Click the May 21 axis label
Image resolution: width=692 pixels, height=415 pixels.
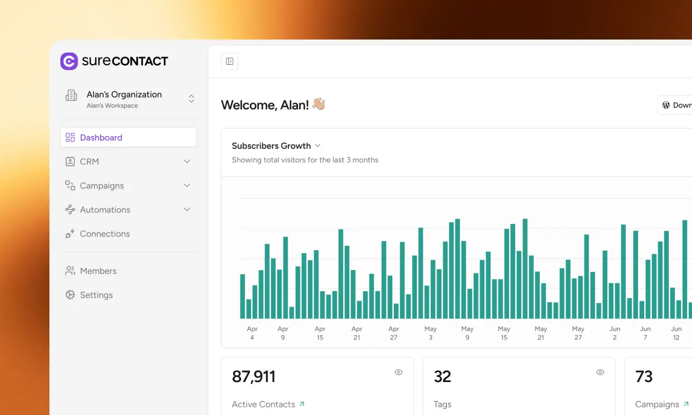[x=541, y=333]
